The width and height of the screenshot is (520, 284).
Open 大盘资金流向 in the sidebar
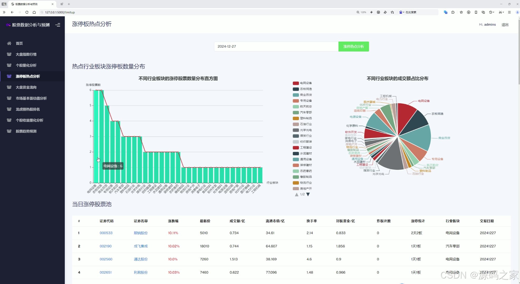(x=26, y=87)
